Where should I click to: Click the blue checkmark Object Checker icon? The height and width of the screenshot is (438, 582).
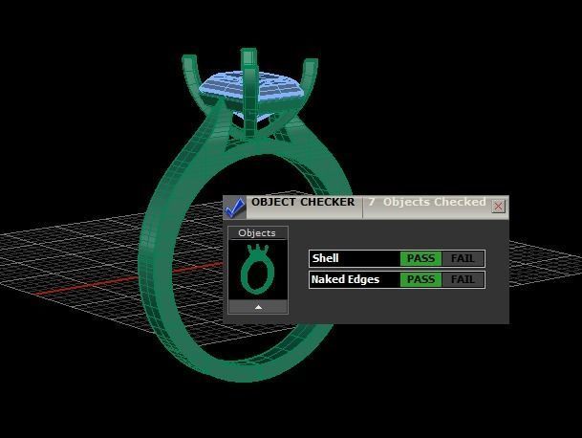tap(234, 208)
